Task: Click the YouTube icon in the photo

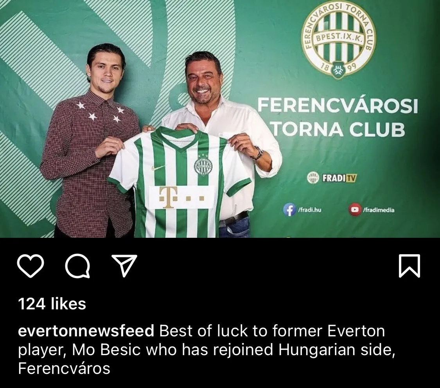Action: coord(355,210)
